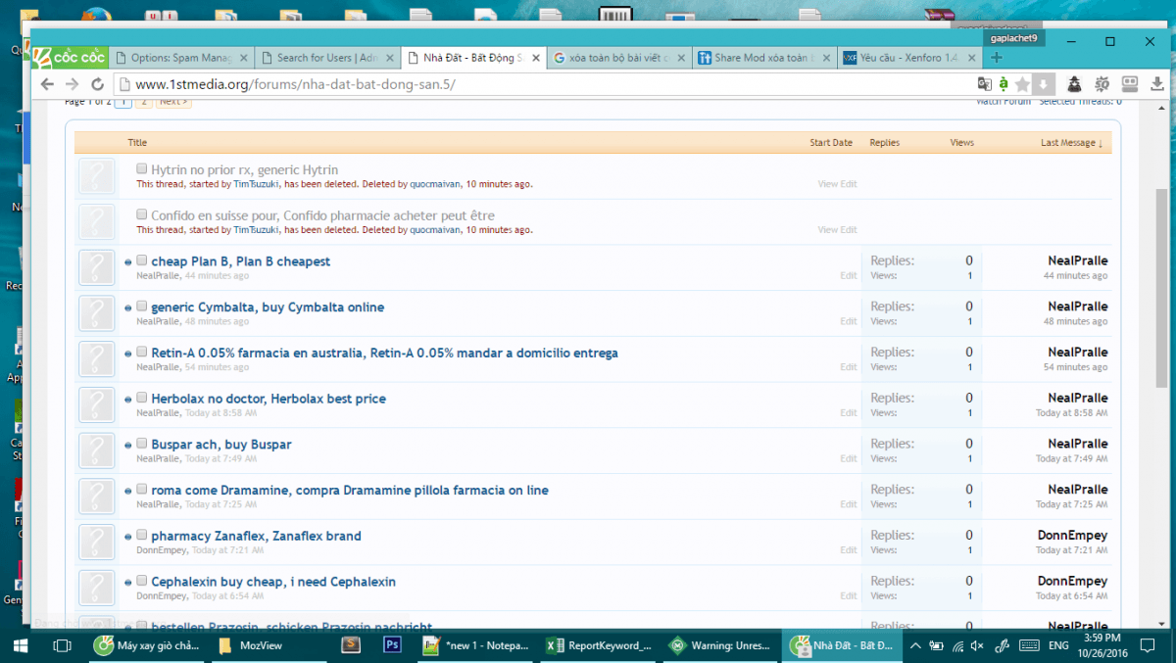Click the browser Back arrow
The height and width of the screenshot is (663, 1176).
pos(46,84)
